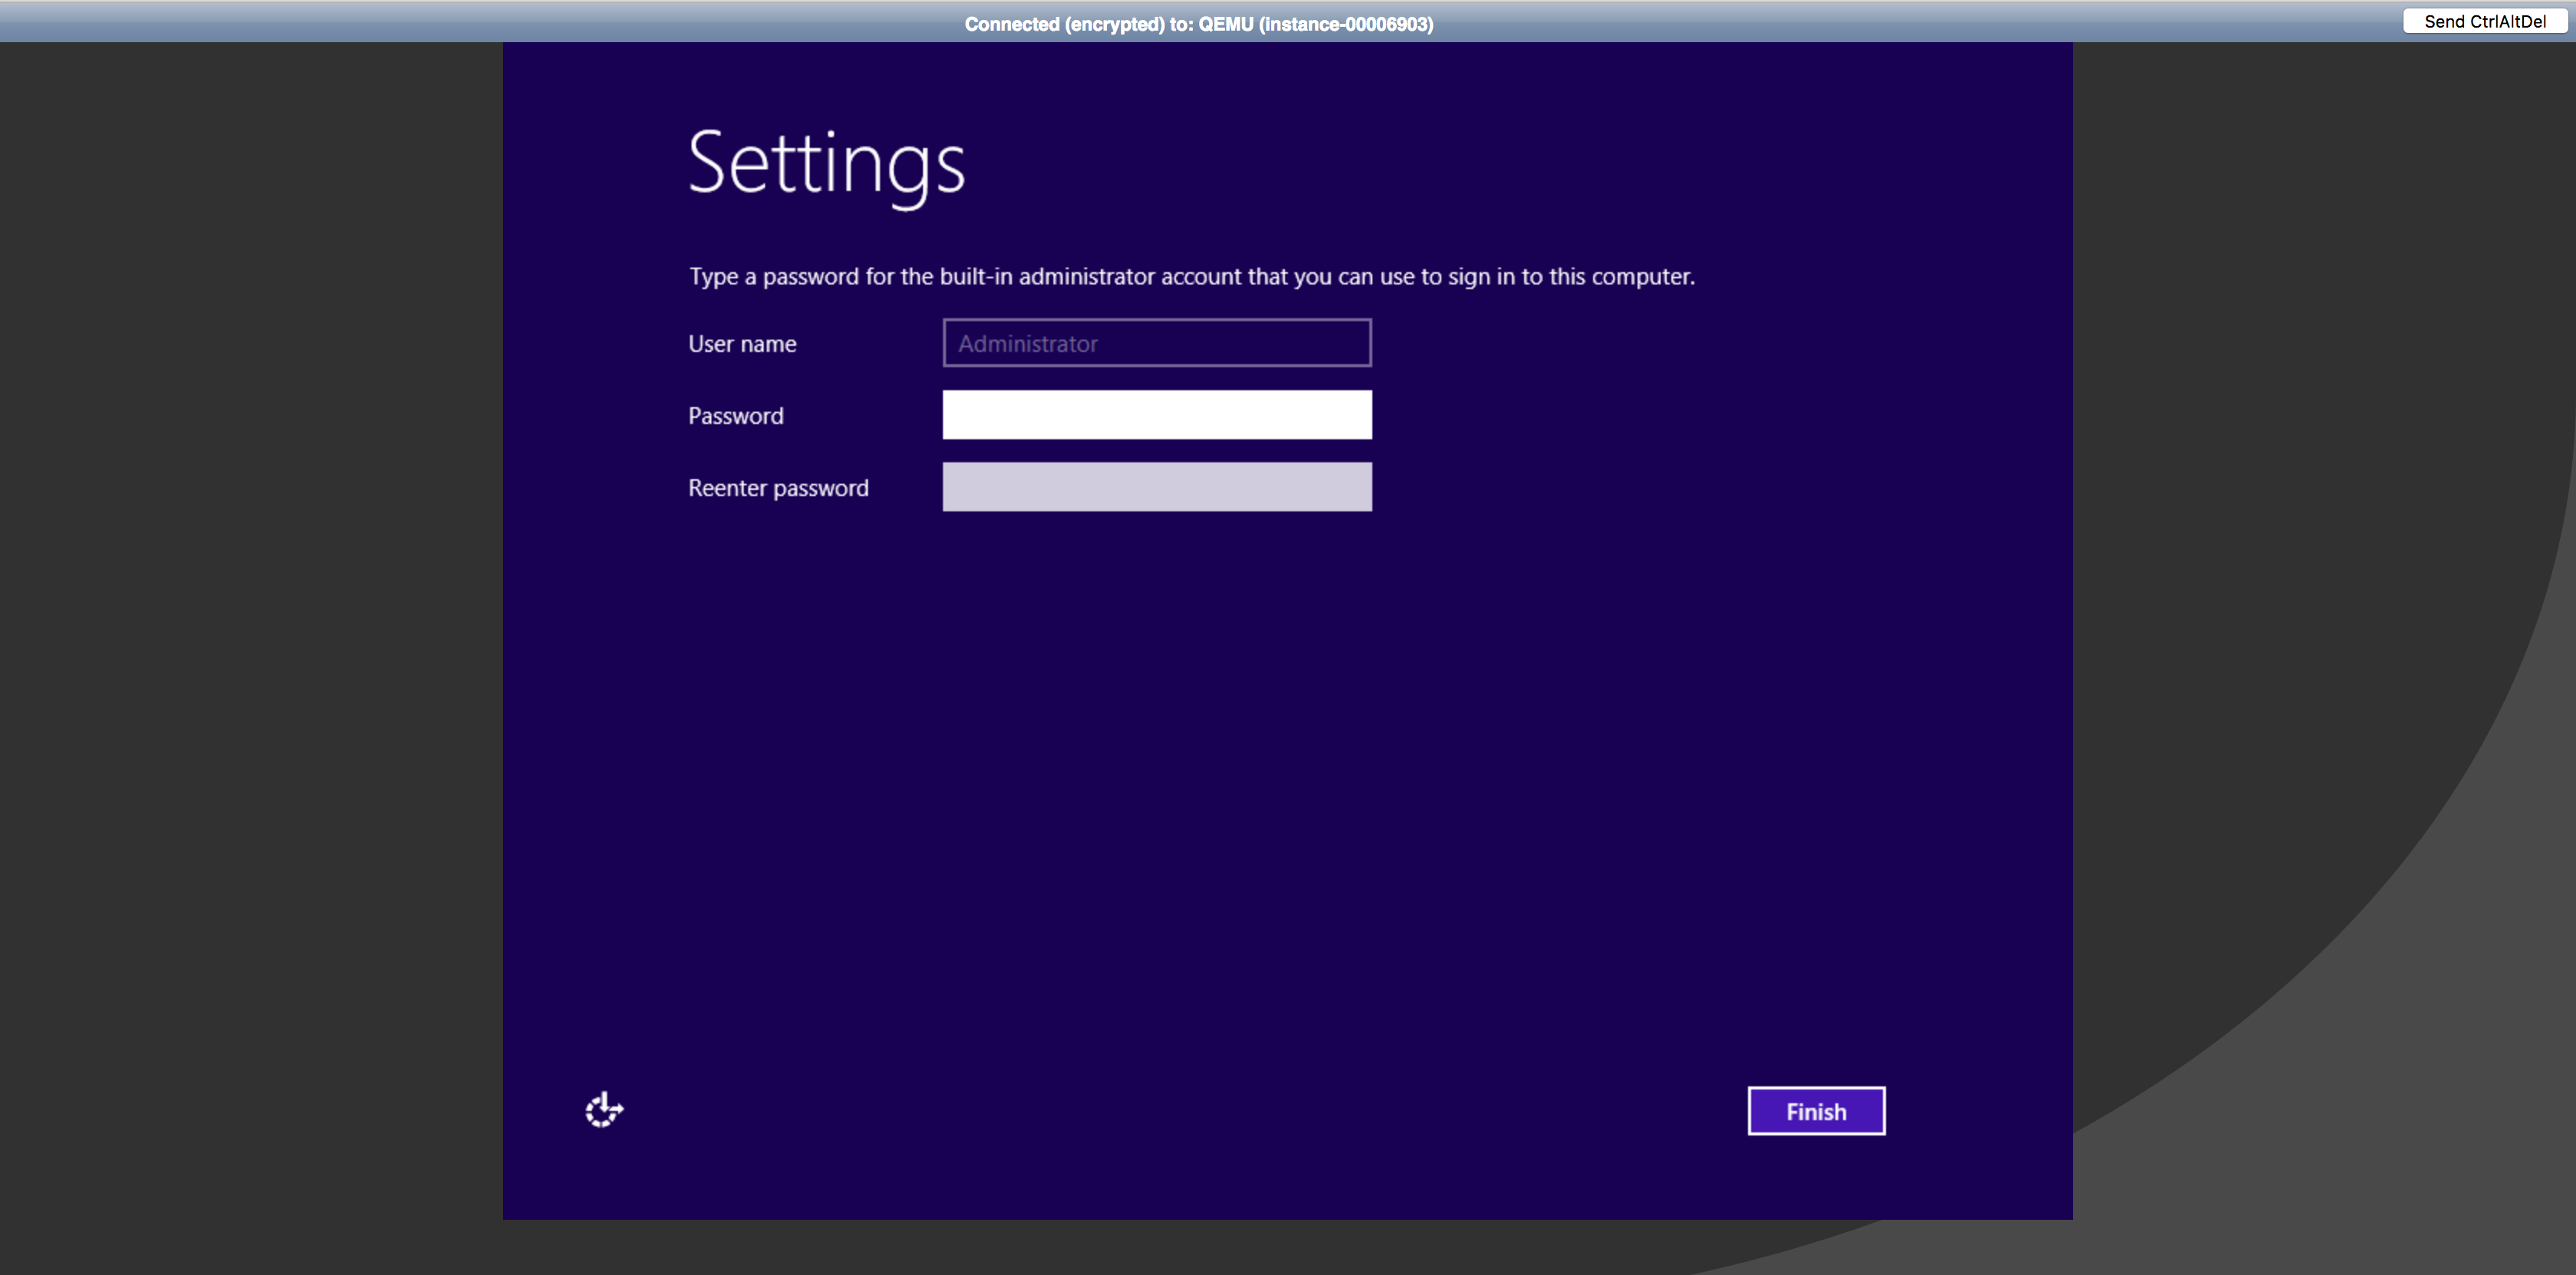Click dark gray area left of VM screen

[250, 640]
